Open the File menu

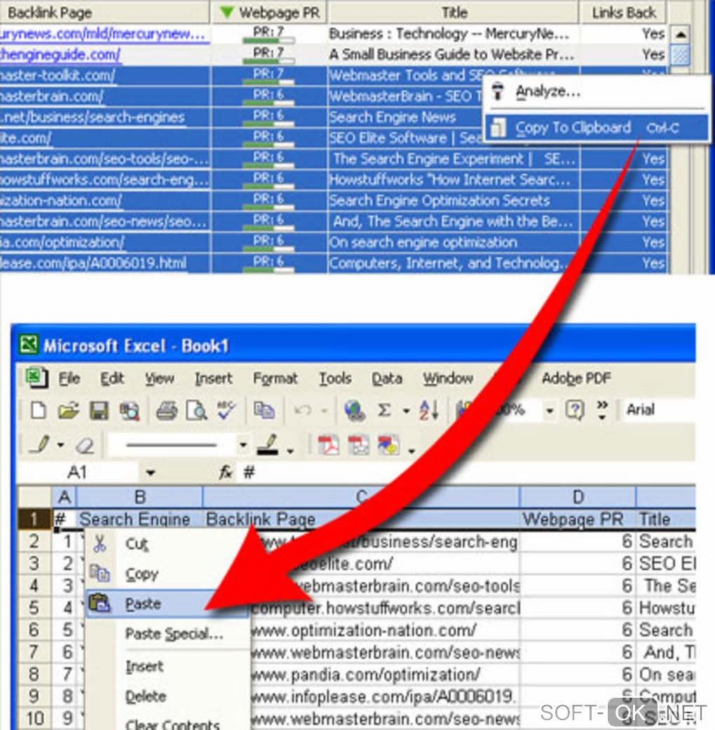pyautogui.click(x=69, y=378)
